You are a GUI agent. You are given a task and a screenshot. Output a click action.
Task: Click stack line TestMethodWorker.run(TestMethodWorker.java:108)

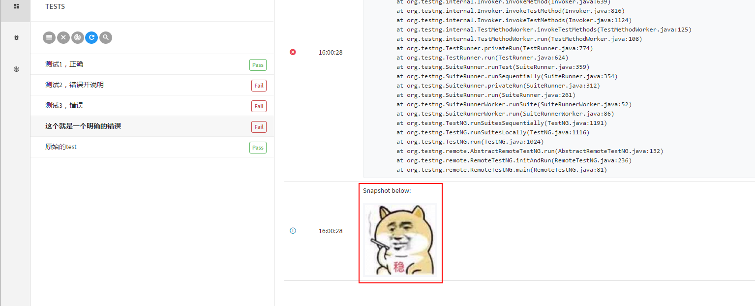519,39
